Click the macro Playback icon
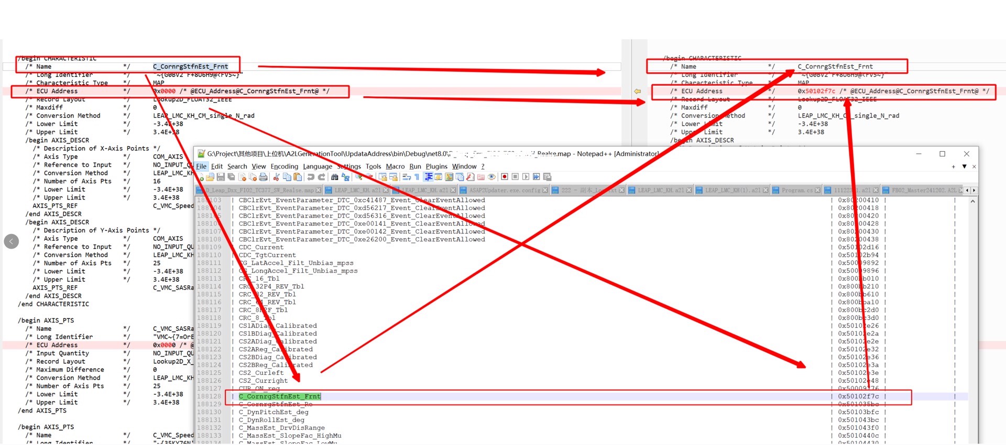 [526, 177]
